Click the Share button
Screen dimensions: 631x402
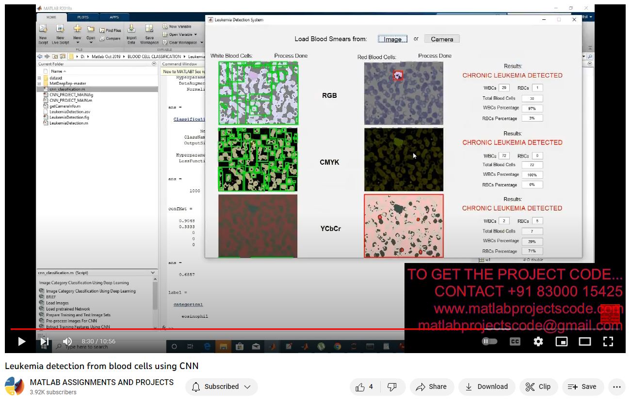pyautogui.click(x=432, y=387)
